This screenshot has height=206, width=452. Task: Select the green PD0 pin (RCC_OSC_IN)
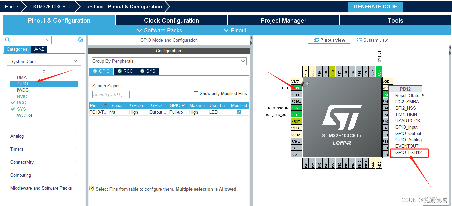point(296,108)
